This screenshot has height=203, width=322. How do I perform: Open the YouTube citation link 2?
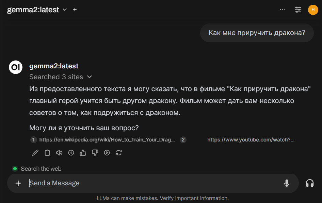251,140
